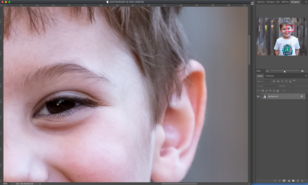Create a new adjustment layer
This screenshot has width=308, height=185.
click(x=288, y=181)
